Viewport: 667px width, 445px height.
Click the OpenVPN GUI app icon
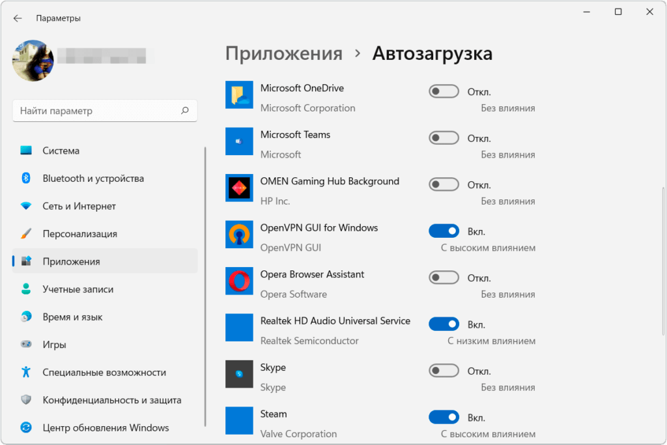239,235
